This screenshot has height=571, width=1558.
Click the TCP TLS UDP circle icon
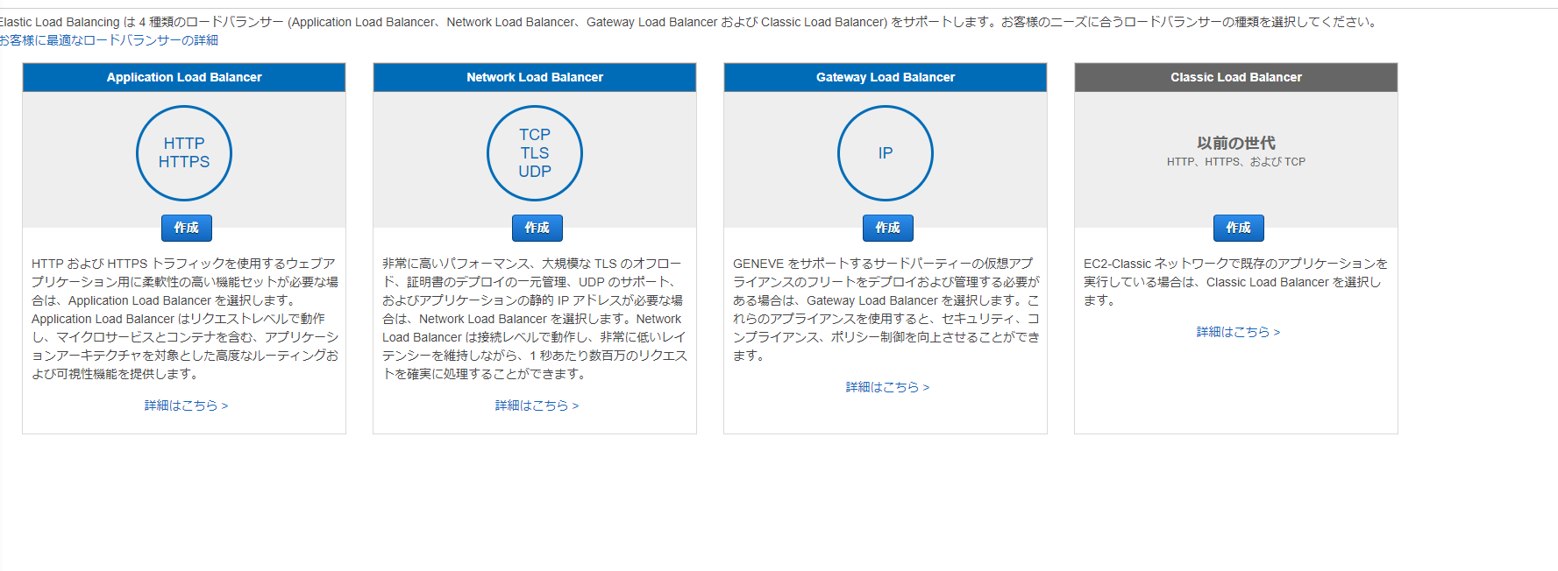tap(535, 153)
